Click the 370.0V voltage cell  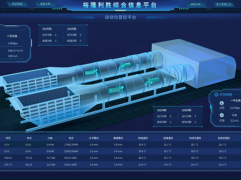(x=8, y=158)
